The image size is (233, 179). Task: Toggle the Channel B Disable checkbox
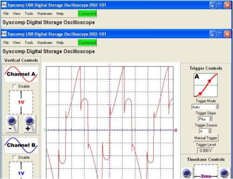pyautogui.click(x=14, y=157)
